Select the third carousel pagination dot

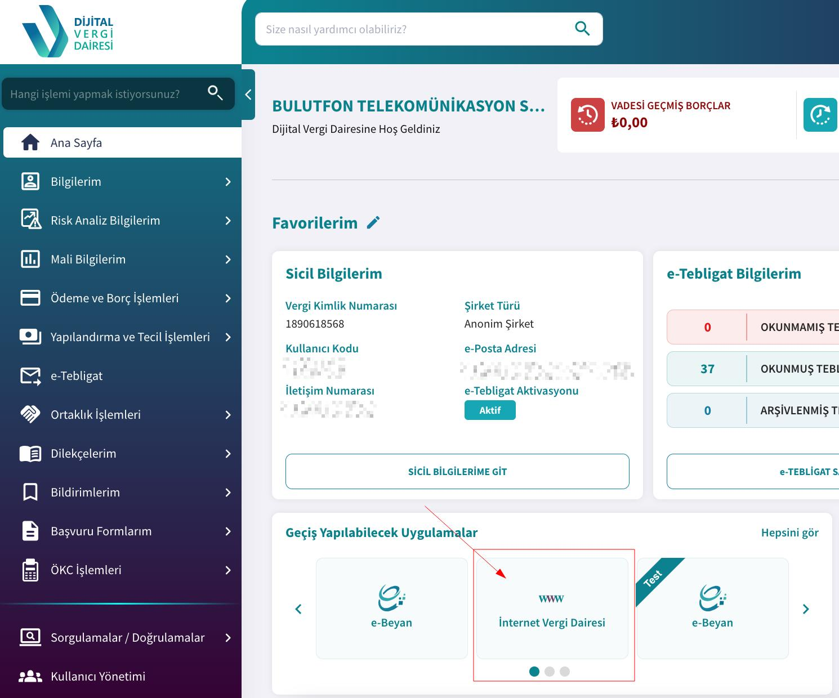[565, 671]
